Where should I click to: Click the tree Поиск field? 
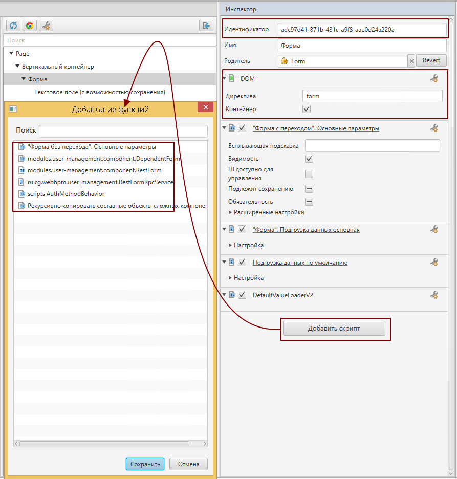point(110,40)
